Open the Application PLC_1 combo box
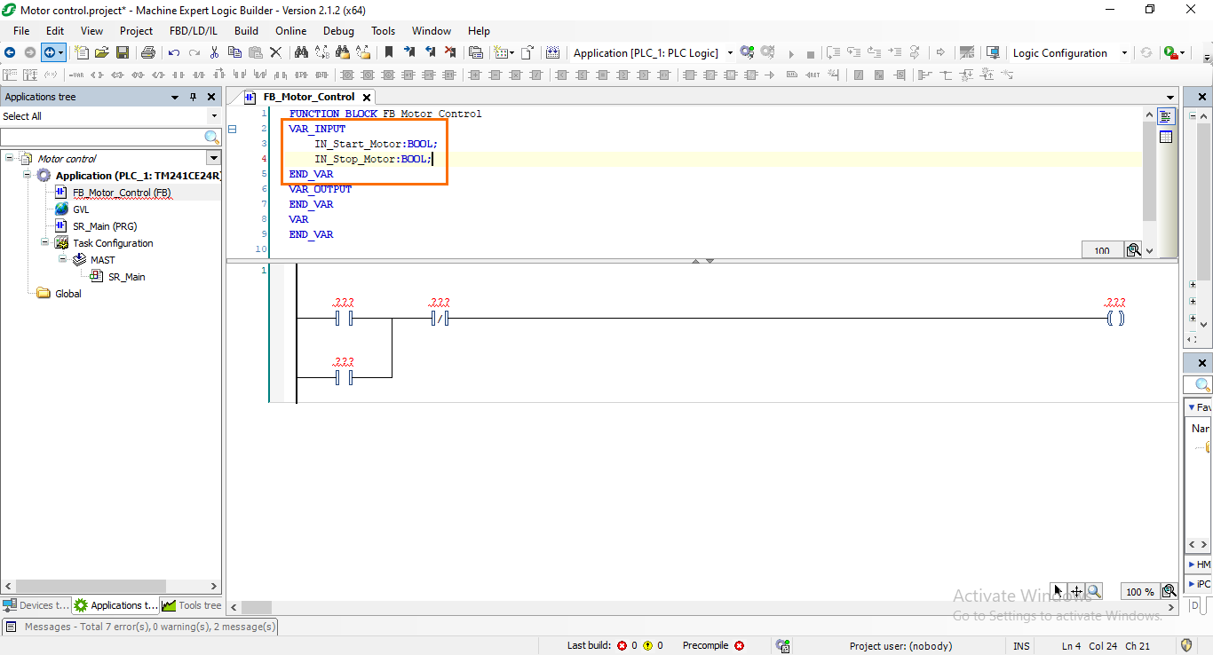Viewport: 1213px width, 655px height. click(x=728, y=52)
